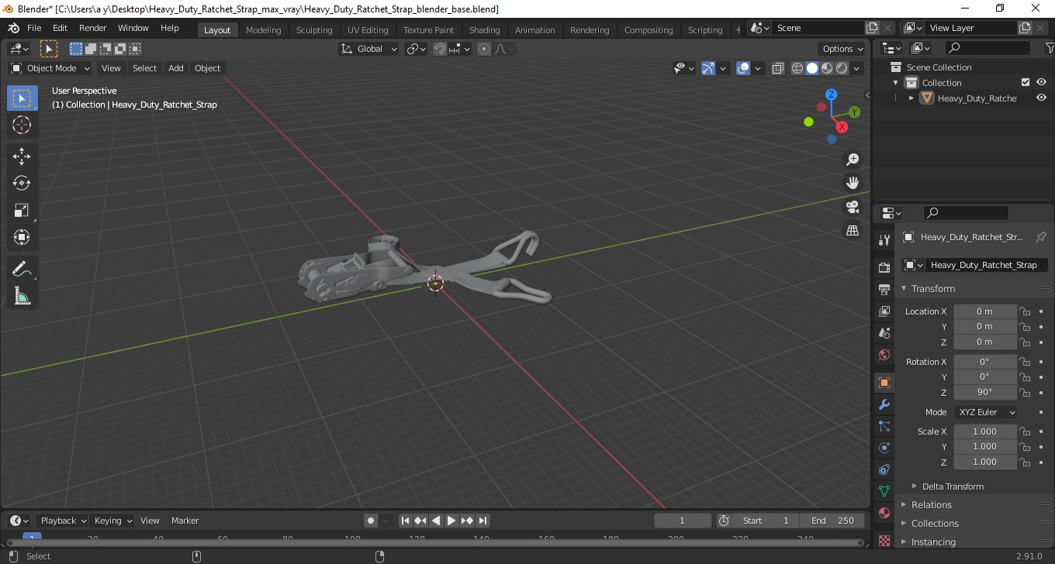Open the Output properties tab
This screenshot has height=564, width=1055.
pos(884,290)
